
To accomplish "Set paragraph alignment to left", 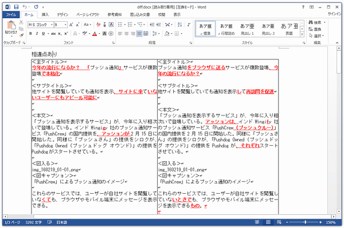I will [120, 34].
